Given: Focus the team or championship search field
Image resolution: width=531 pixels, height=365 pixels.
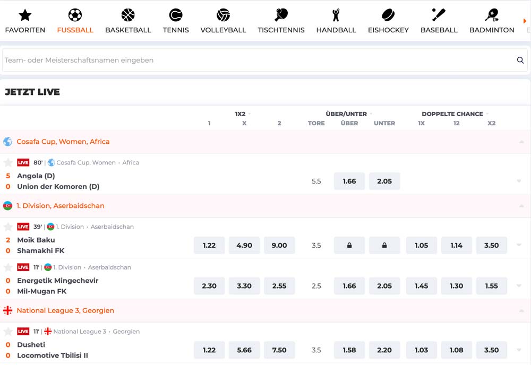Looking at the screenshot, I should 255,60.
